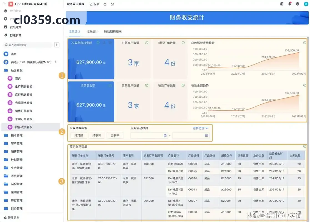Click info icon of 应收账款金额趋势 chart
310x222 pixels.
(305, 43)
